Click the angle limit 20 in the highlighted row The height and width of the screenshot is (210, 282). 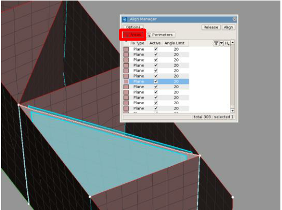coord(176,82)
